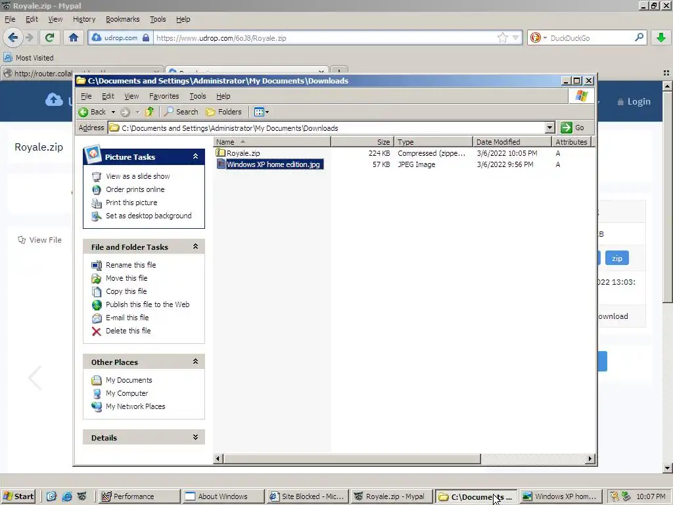Click the blue zip tag on webpage
673x505 pixels.
coord(616,258)
